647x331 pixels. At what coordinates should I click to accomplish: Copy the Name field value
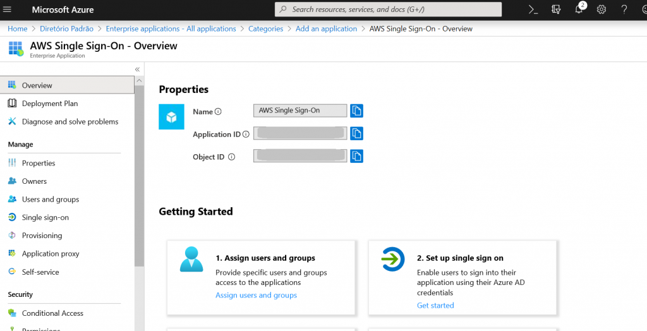click(356, 111)
